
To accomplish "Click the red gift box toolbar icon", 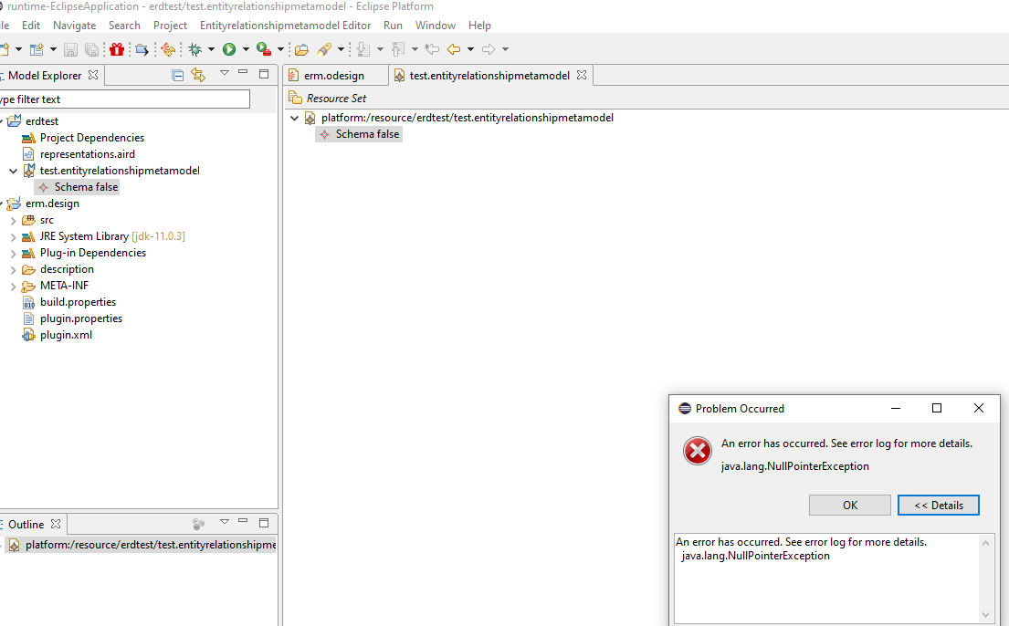I will pyautogui.click(x=117, y=49).
